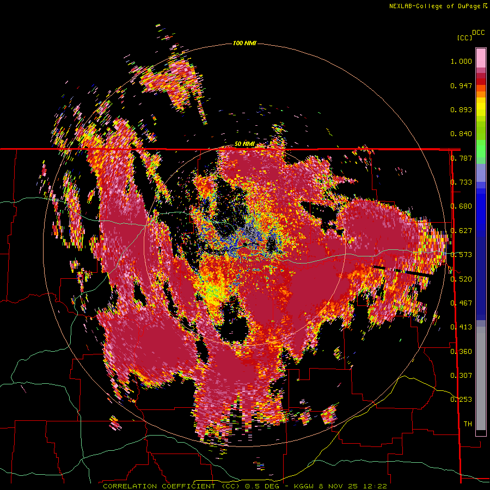Select the 0.253 legend value

[x=461, y=400]
